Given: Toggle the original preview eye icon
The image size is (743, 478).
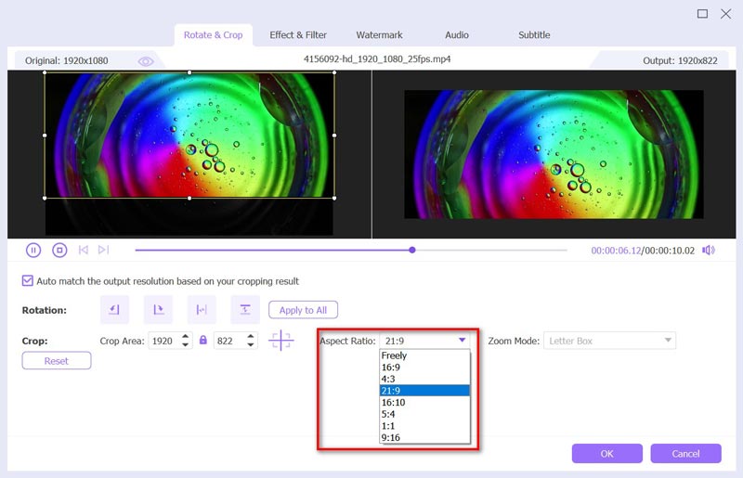Looking at the screenshot, I should (146, 61).
